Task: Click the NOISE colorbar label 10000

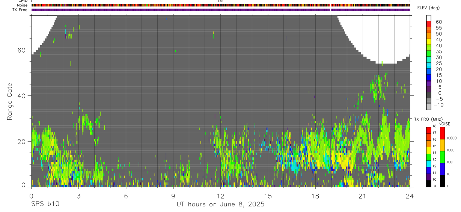Action: tap(451, 138)
